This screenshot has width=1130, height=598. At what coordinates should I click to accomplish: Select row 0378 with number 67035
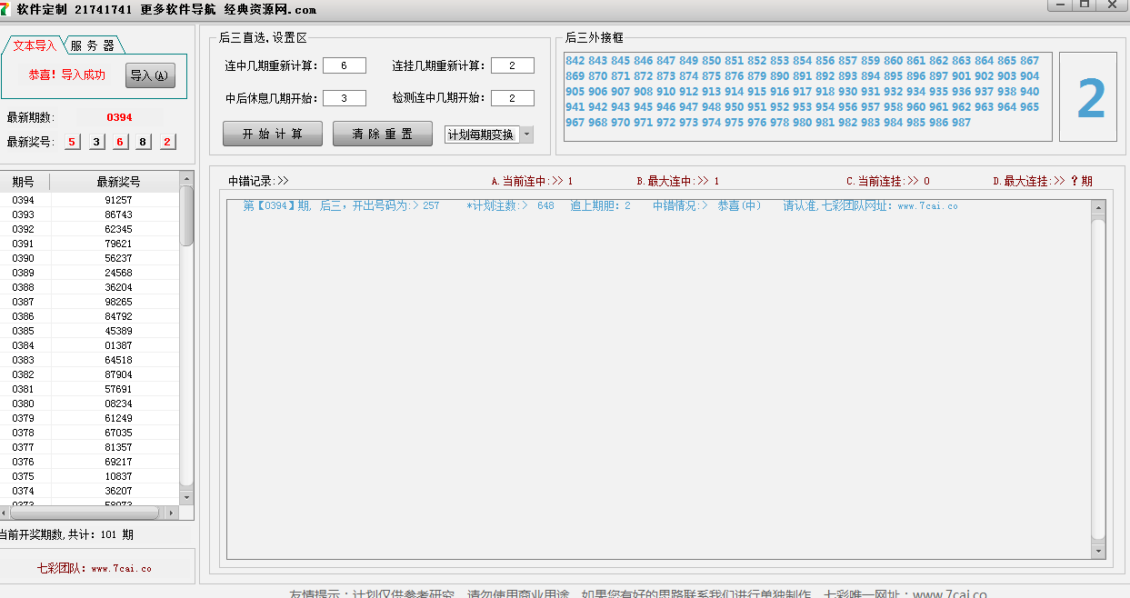click(89, 433)
